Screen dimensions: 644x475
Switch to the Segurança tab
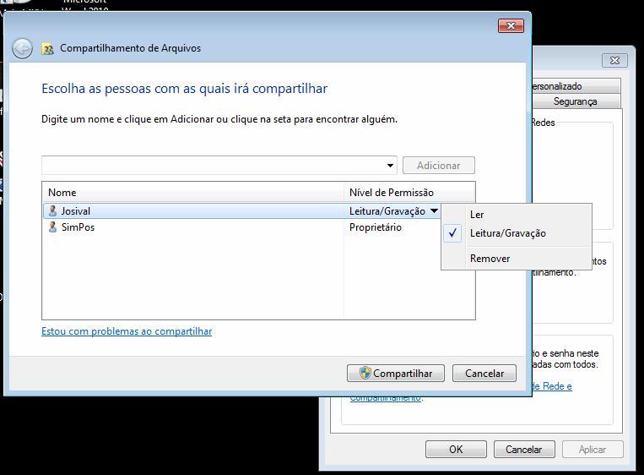click(575, 101)
